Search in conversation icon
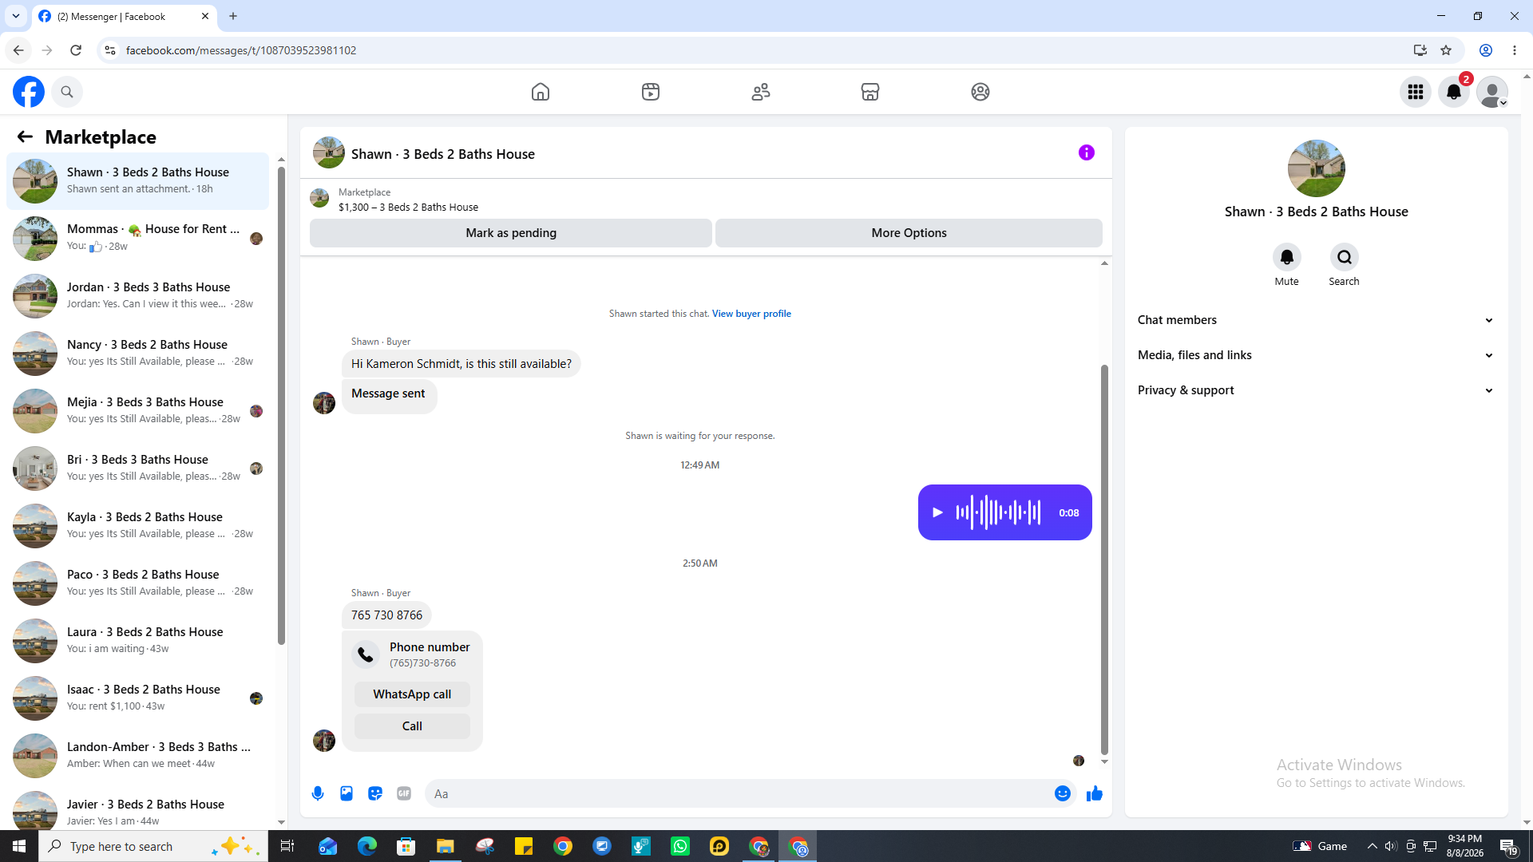The image size is (1533, 862). (1345, 257)
